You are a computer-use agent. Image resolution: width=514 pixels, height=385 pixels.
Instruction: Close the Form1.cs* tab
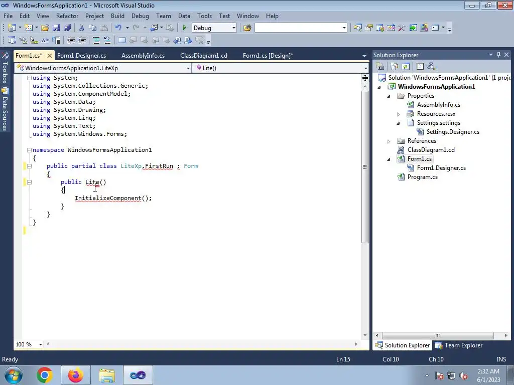pos(50,56)
